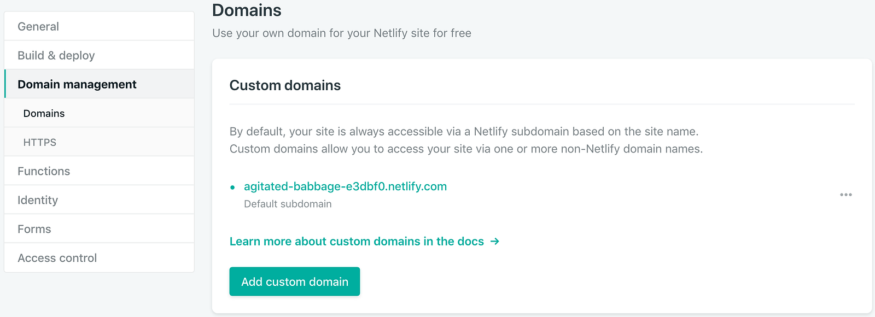Open the Functions settings
Viewport: 875px width, 317px height.
click(44, 171)
